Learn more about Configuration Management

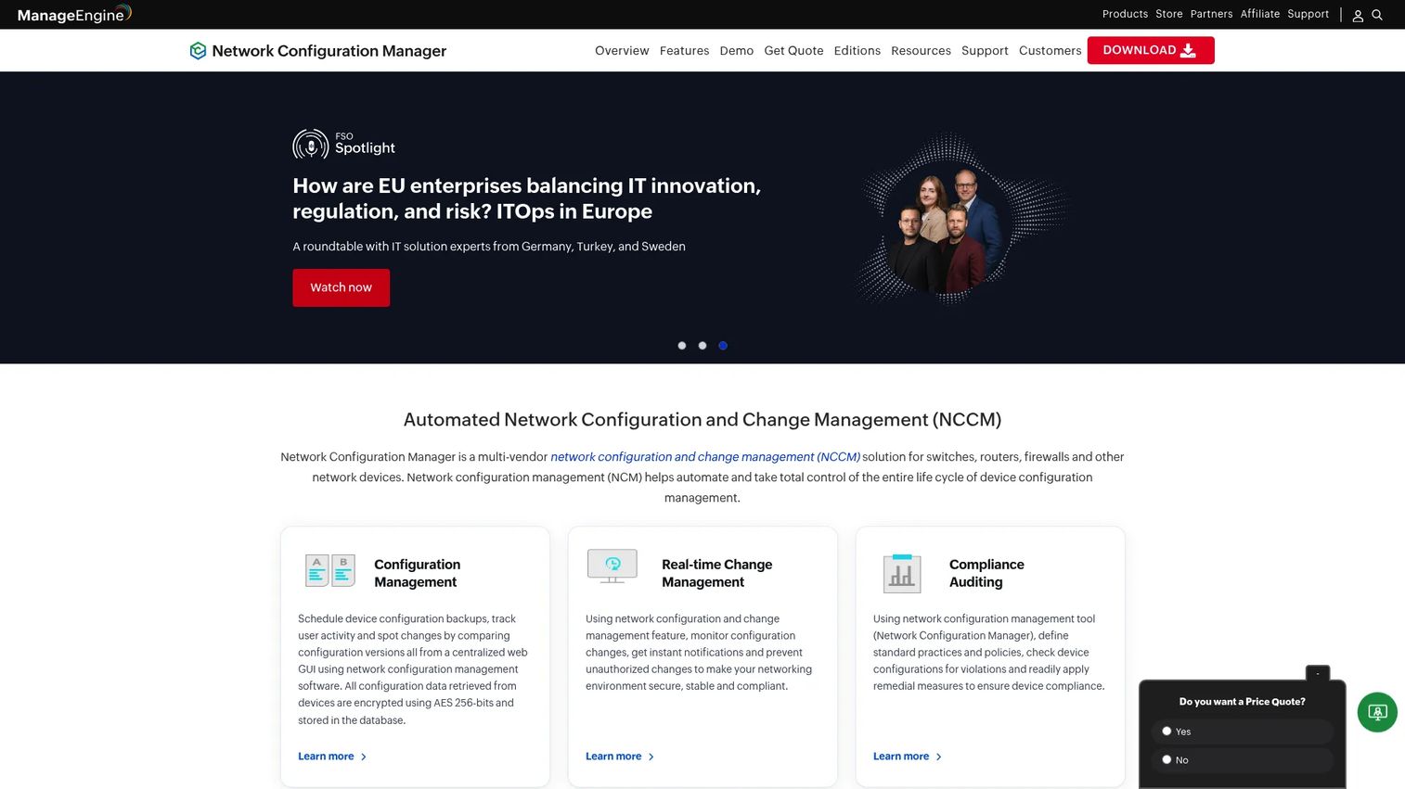(332, 757)
